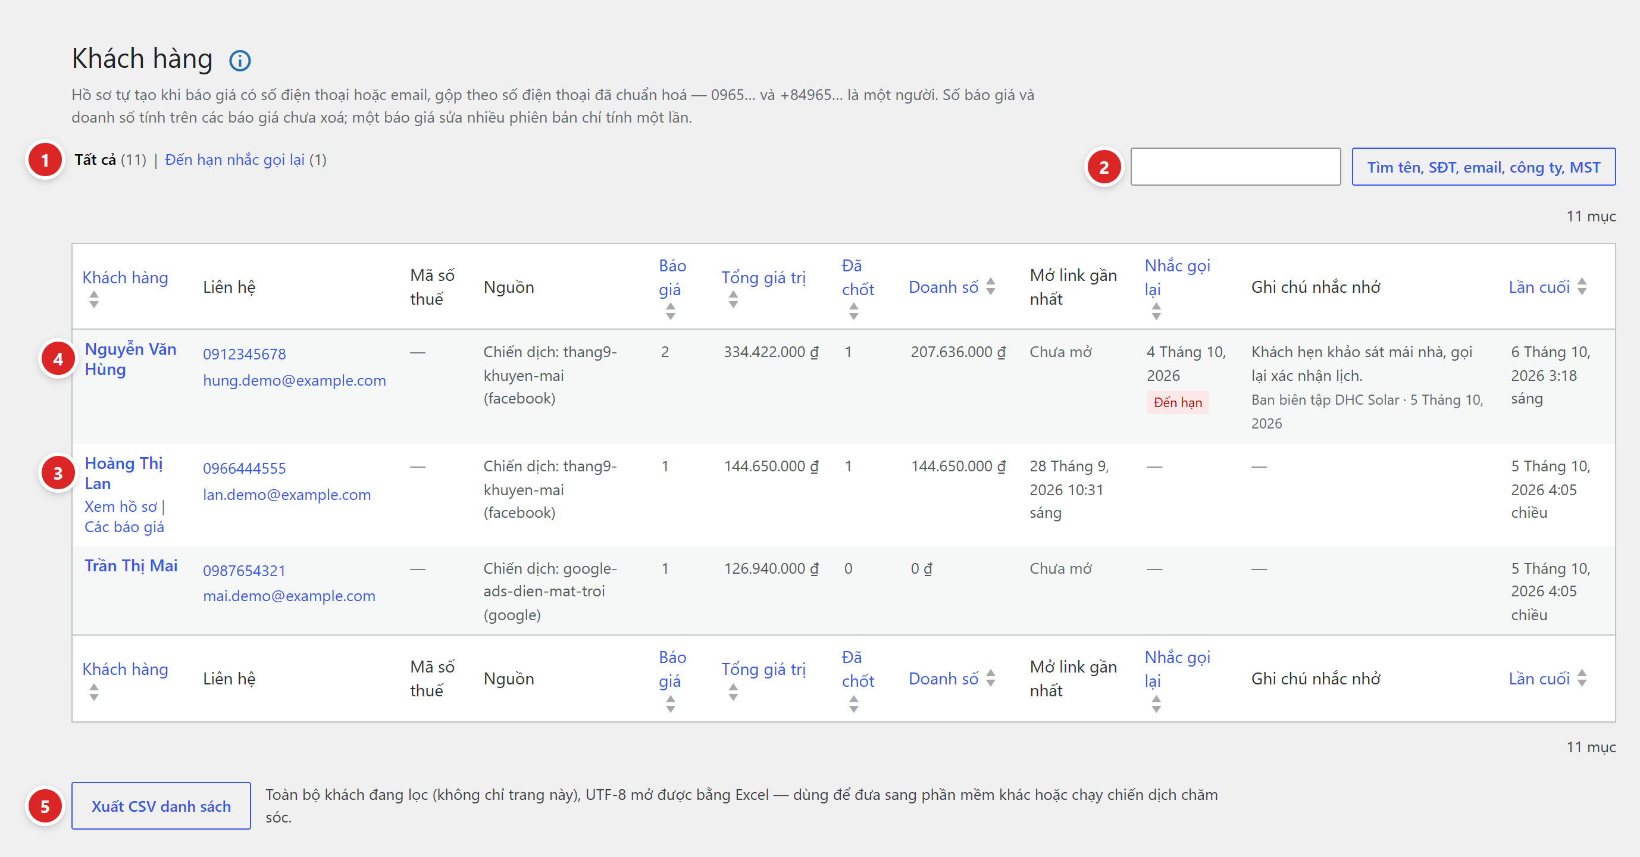The image size is (1640, 857).
Task: Click revenue 207.636.000 ₫ cell
Action: pyautogui.click(x=958, y=352)
